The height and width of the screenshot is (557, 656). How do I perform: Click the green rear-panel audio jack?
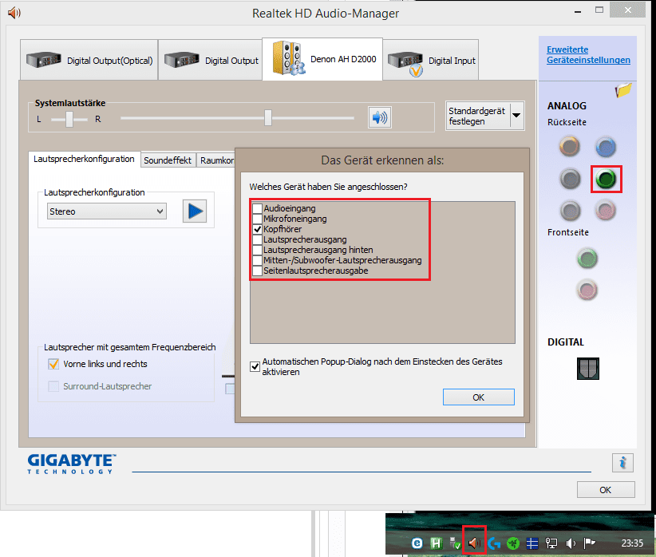(606, 179)
